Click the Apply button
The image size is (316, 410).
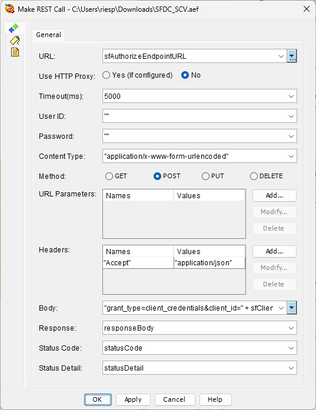(x=133, y=399)
